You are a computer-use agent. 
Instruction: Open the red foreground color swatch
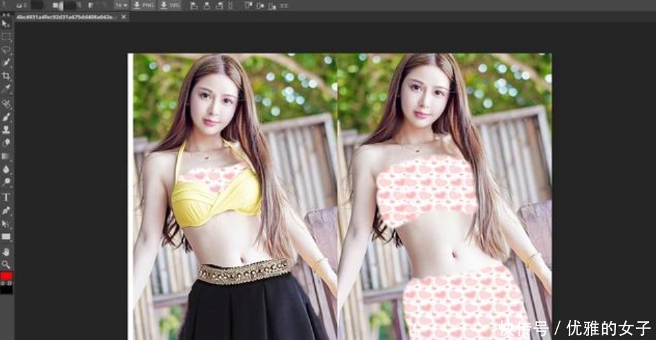click(6, 276)
